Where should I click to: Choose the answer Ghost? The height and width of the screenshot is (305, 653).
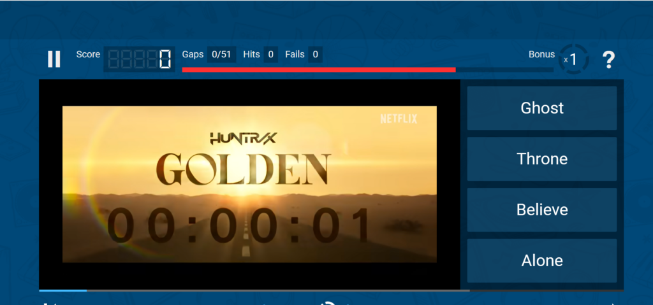coord(542,108)
